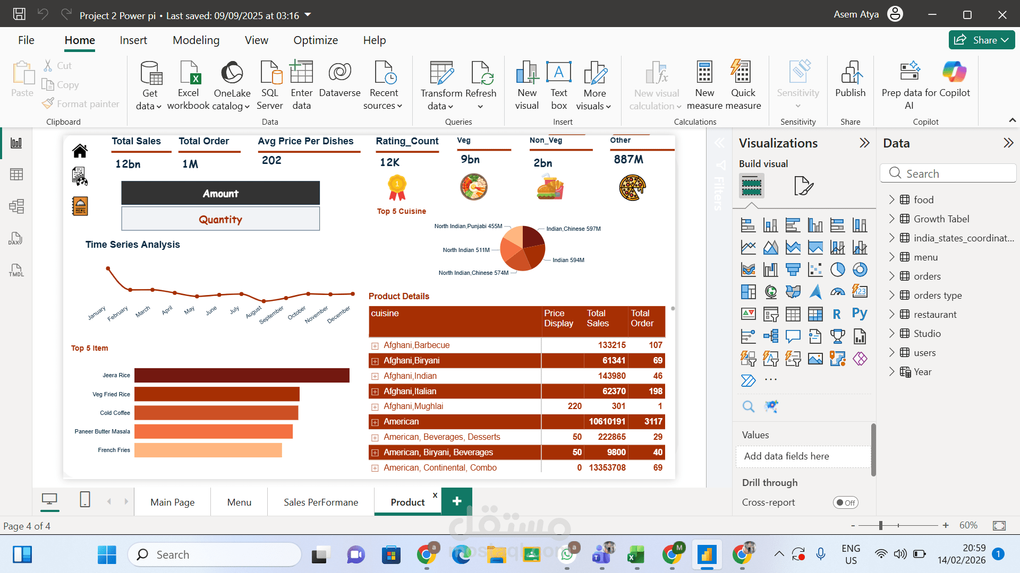The image size is (1020, 573).
Task: Click the zoom slider in status bar
Action: [x=881, y=525]
